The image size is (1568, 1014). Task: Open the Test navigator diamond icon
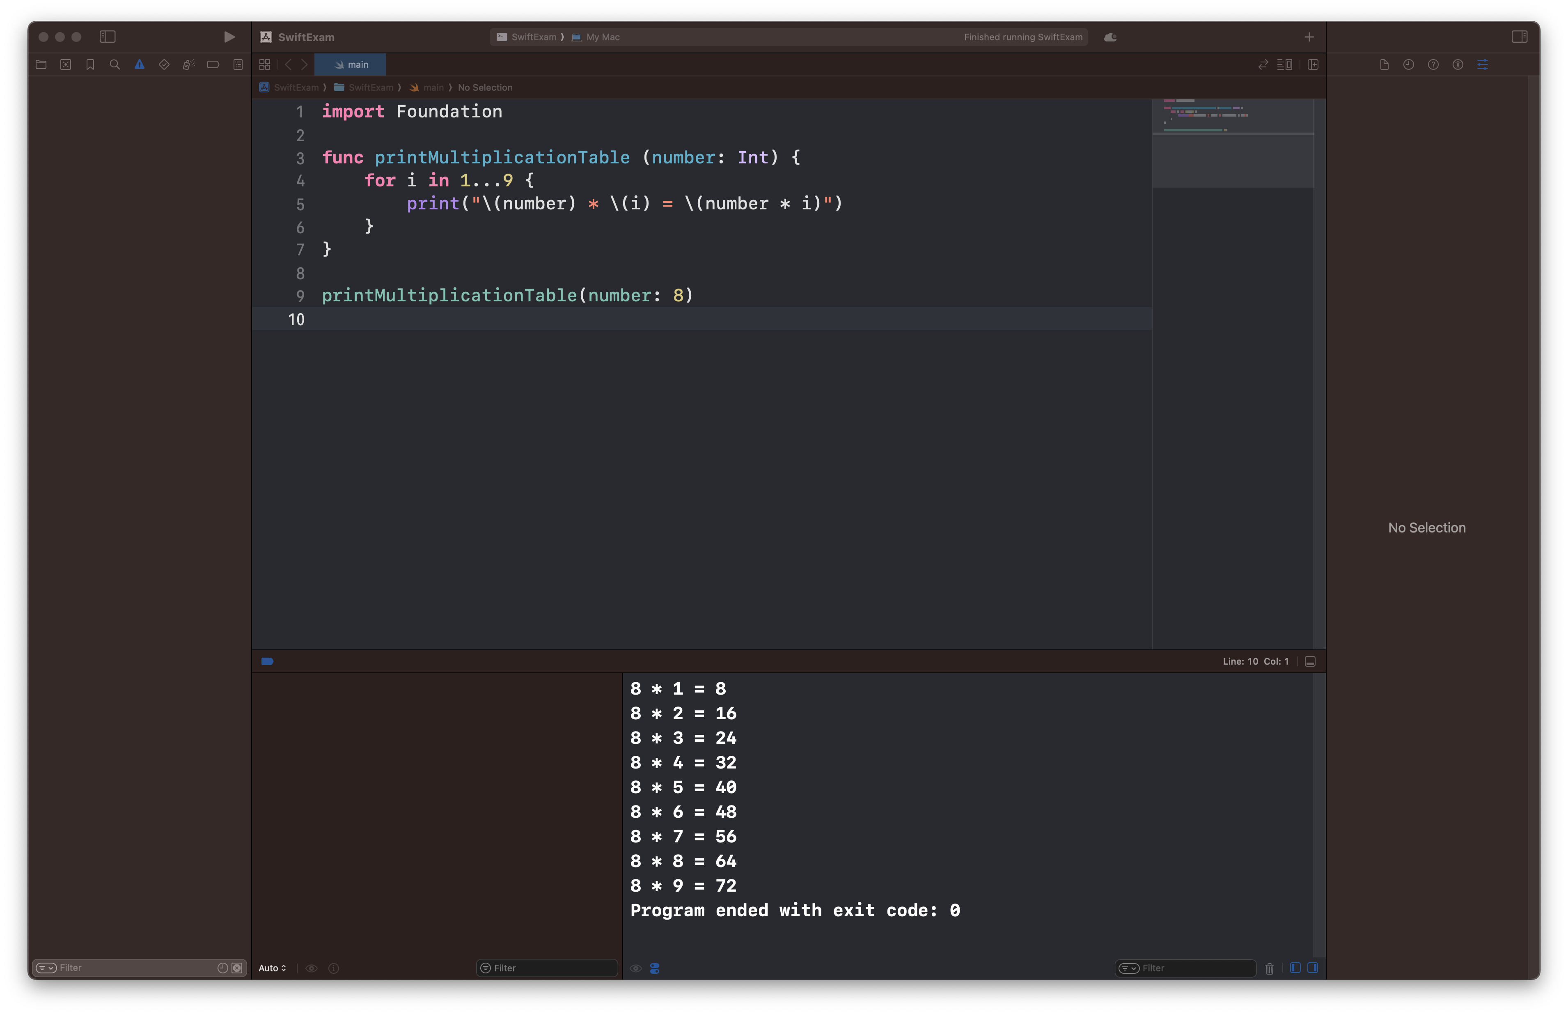[164, 64]
